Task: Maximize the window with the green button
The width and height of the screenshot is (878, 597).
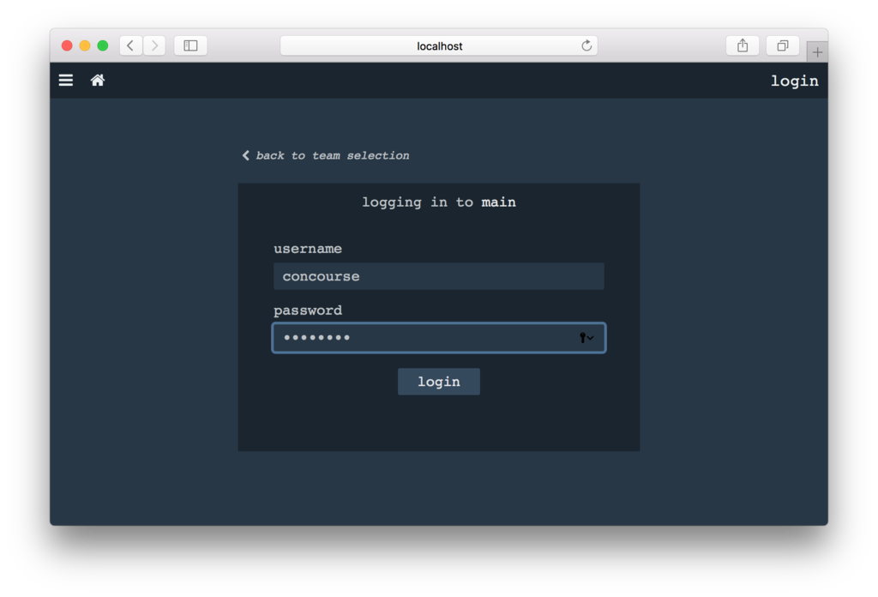Action: [x=103, y=45]
